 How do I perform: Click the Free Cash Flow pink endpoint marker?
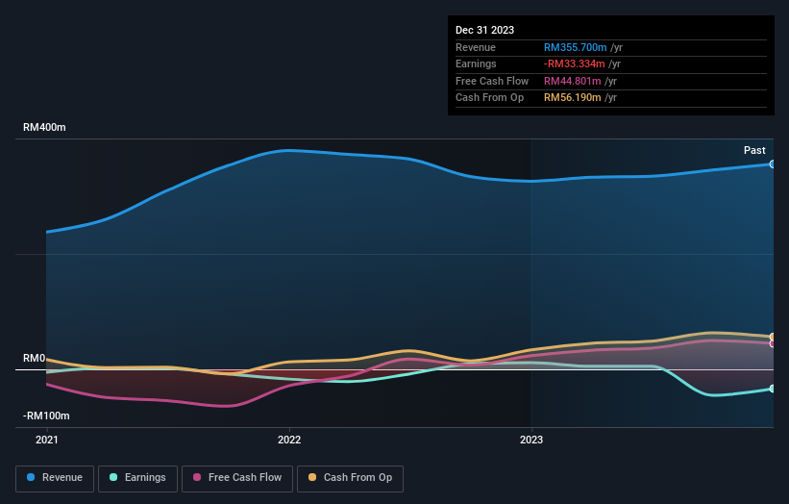coord(772,343)
